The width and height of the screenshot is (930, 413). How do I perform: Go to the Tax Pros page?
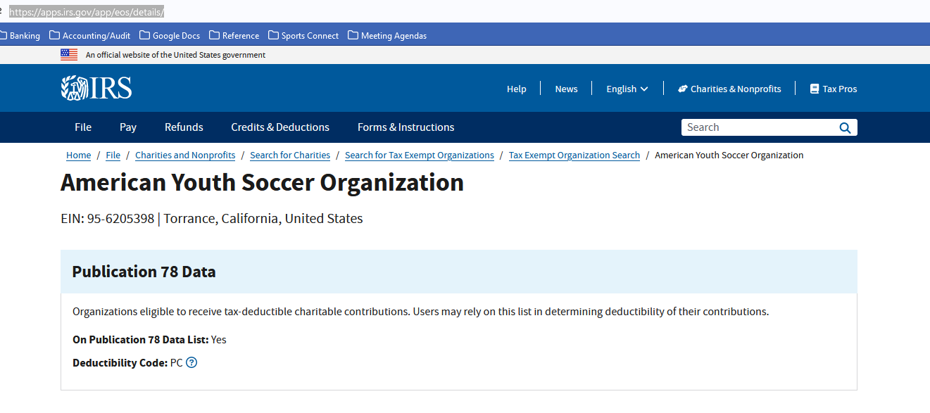point(834,89)
